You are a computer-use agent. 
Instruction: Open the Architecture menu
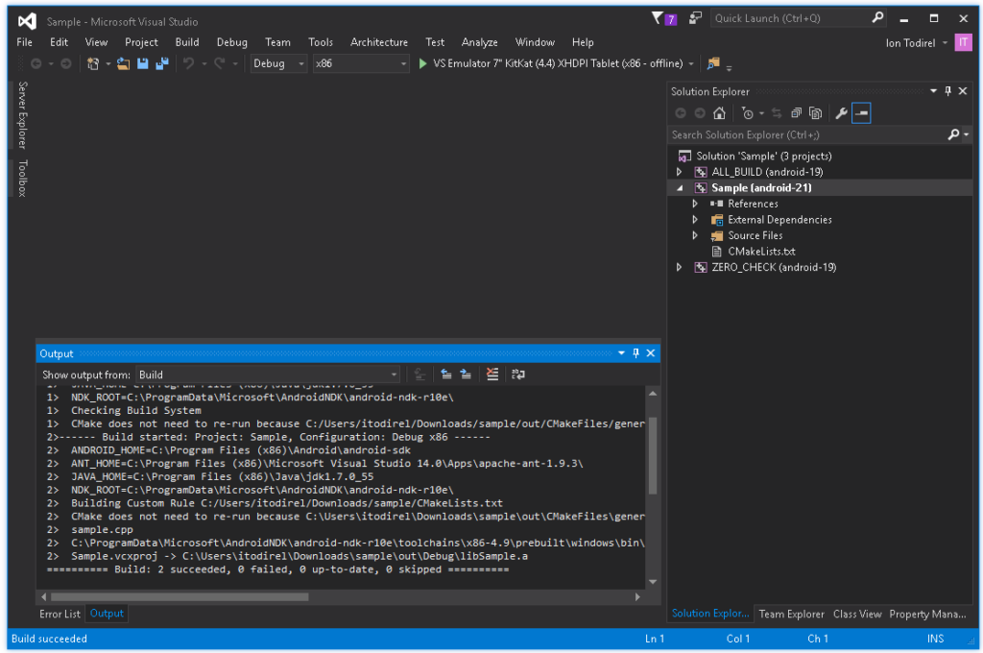click(x=379, y=42)
